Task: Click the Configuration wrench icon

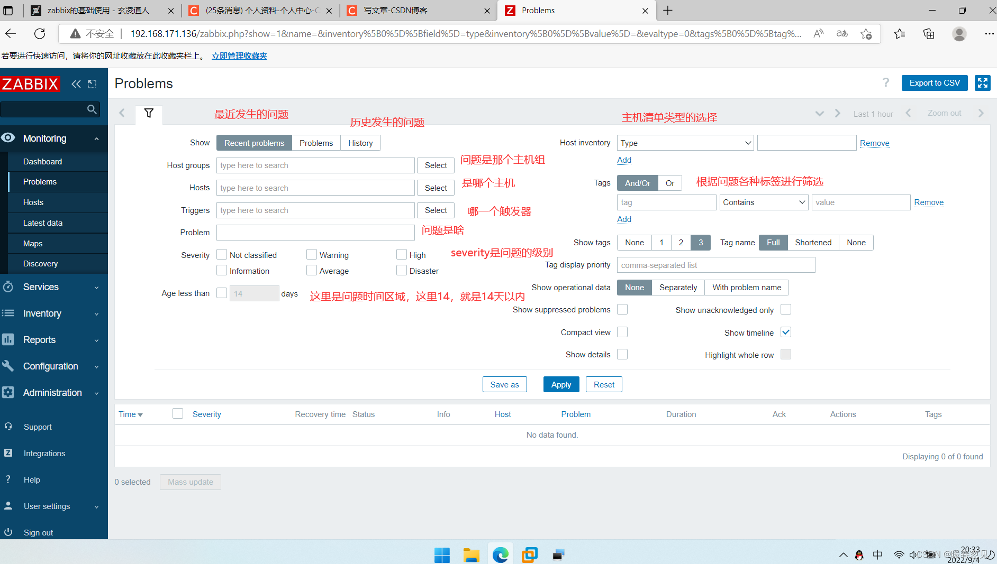Action: tap(8, 366)
